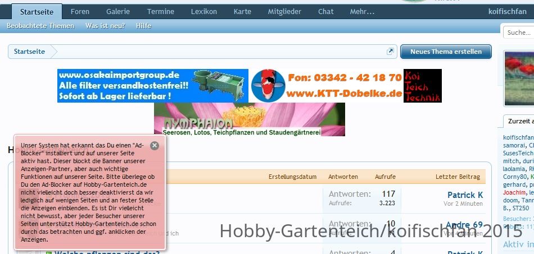Sort by Letzter Beitrag column
This screenshot has width=534, height=254.
click(458, 177)
